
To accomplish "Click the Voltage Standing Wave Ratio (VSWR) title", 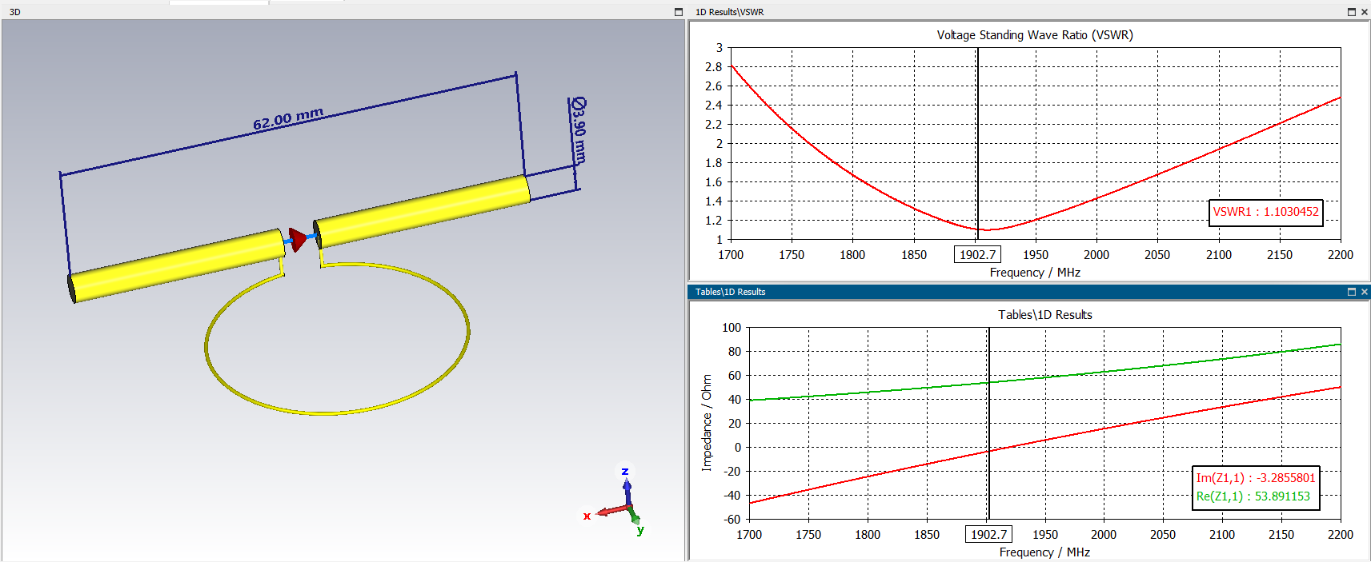I will (1035, 35).
